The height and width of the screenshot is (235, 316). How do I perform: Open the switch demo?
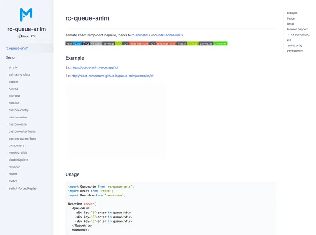coord(13,181)
